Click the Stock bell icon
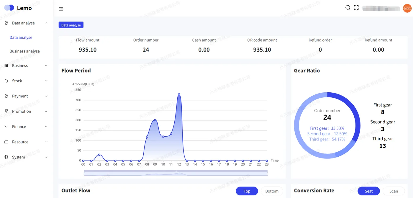The width and height of the screenshot is (413, 198). click(x=6, y=81)
